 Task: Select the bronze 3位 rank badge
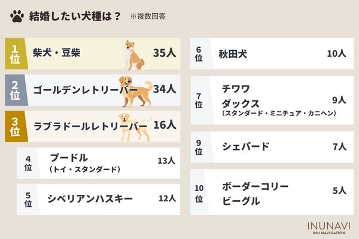pyautogui.click(x=16, y=125)
